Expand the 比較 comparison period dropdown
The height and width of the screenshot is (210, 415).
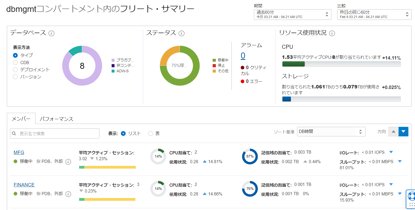pyautogui.click(x=374, y=15)
